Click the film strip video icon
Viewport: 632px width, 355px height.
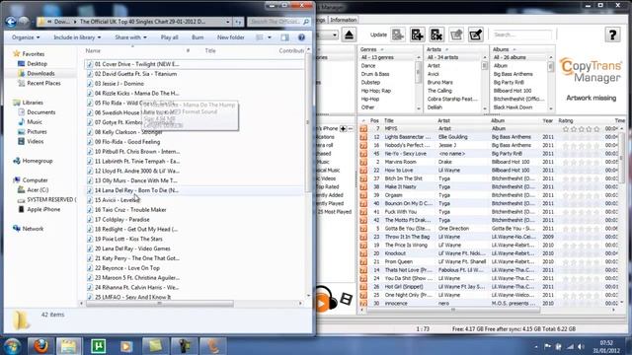pyautogui.click(x=347, y=299)
